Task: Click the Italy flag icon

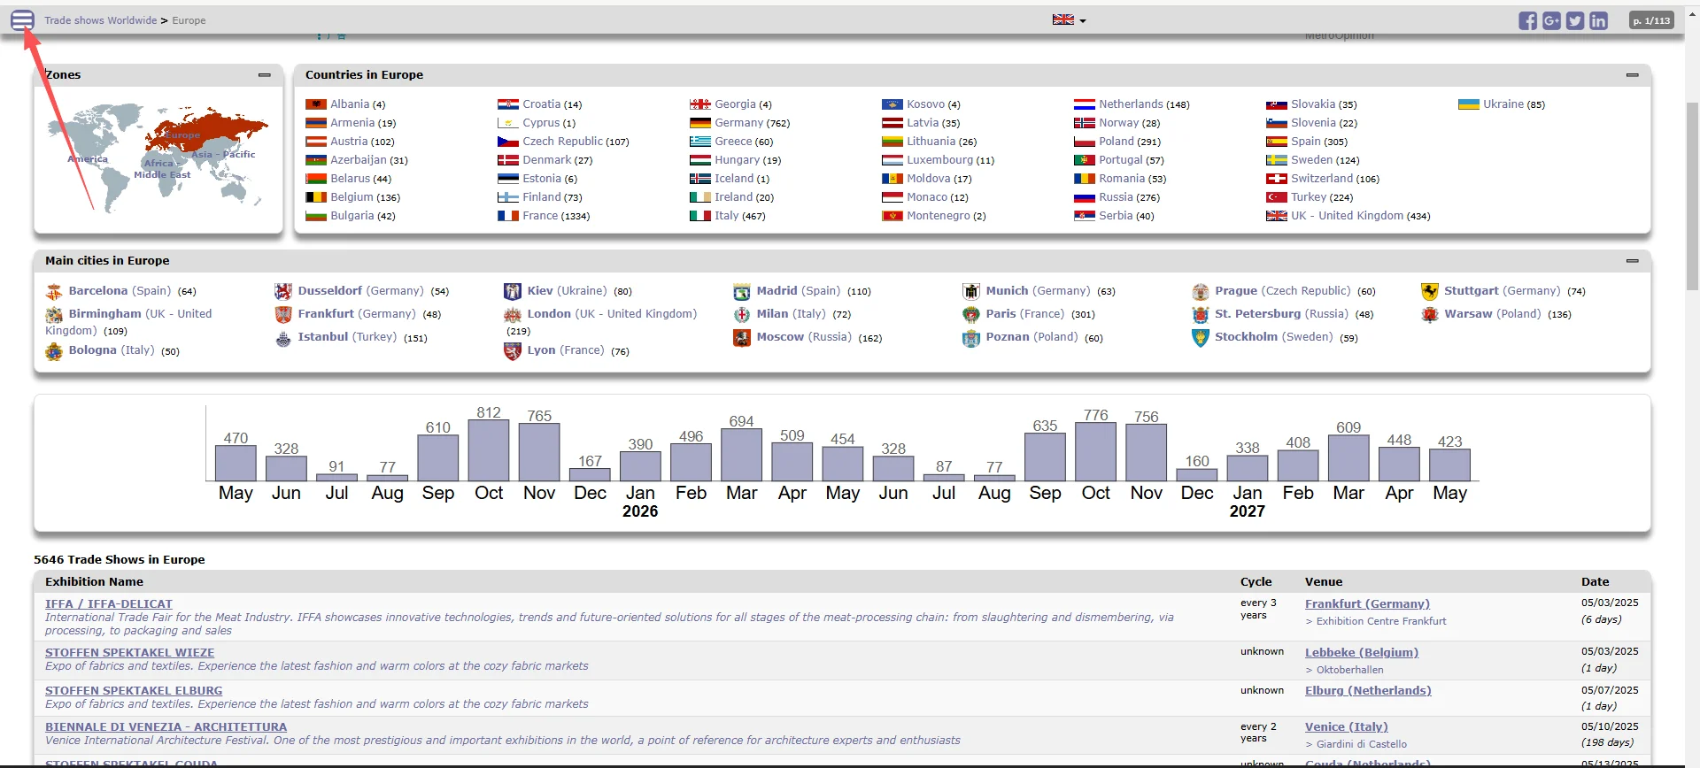Action: click(700, 216)
